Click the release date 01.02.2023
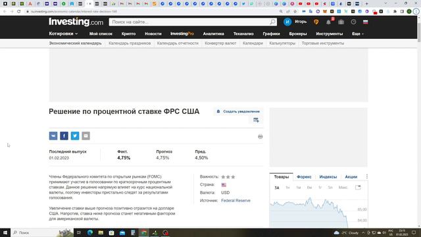 tap(59, 158)
